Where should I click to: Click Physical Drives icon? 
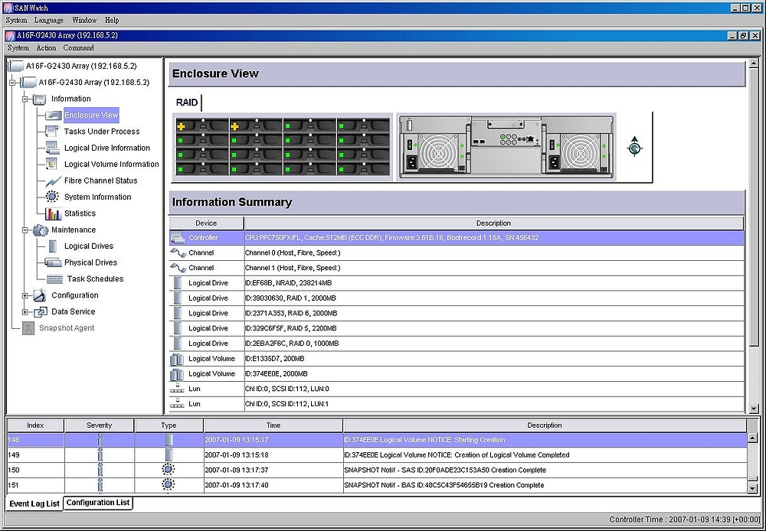tap(53, 262)
